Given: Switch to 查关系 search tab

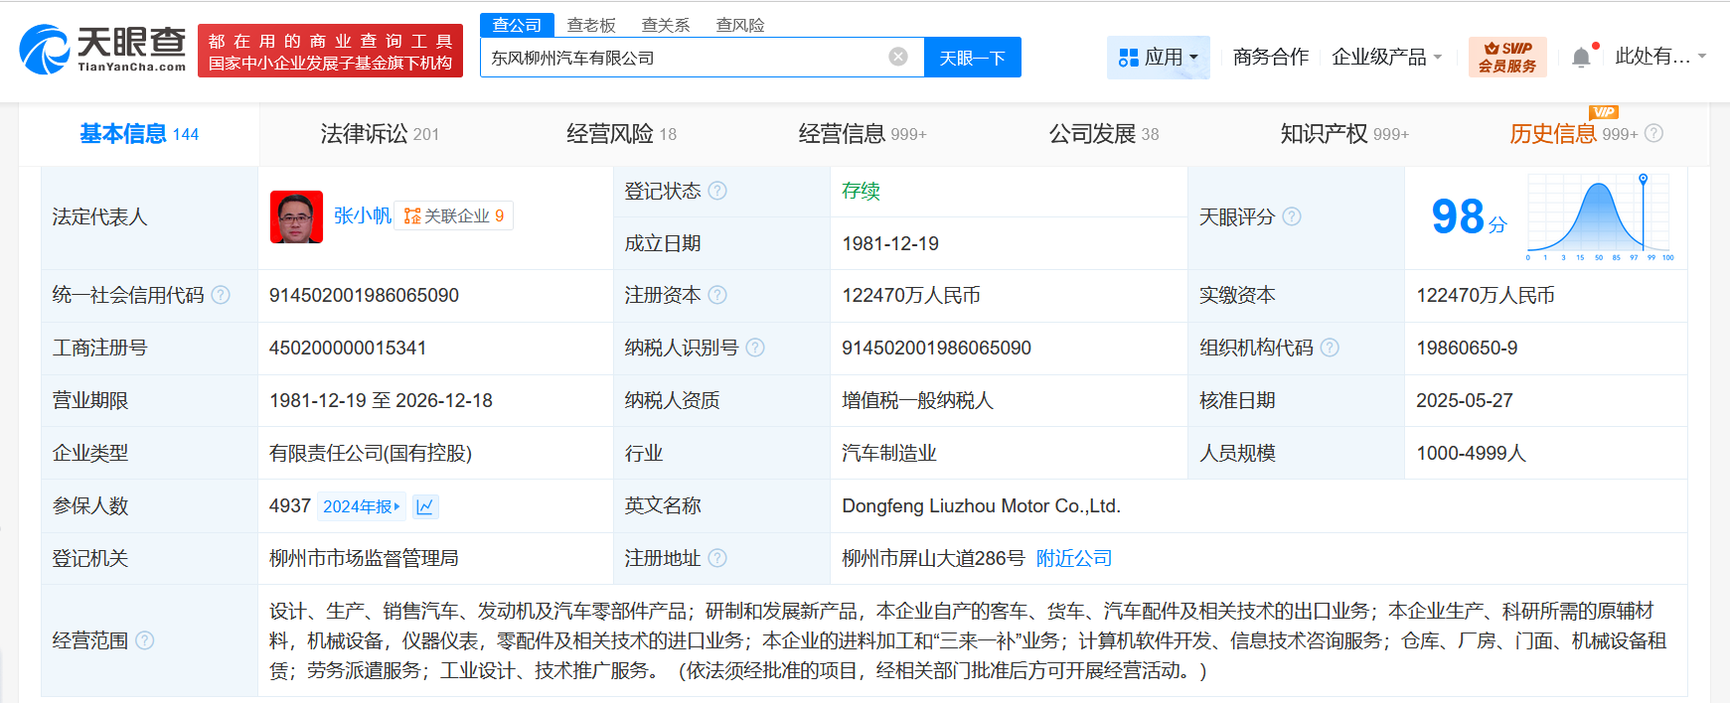Looking at the screenshot, I should 666,25.
